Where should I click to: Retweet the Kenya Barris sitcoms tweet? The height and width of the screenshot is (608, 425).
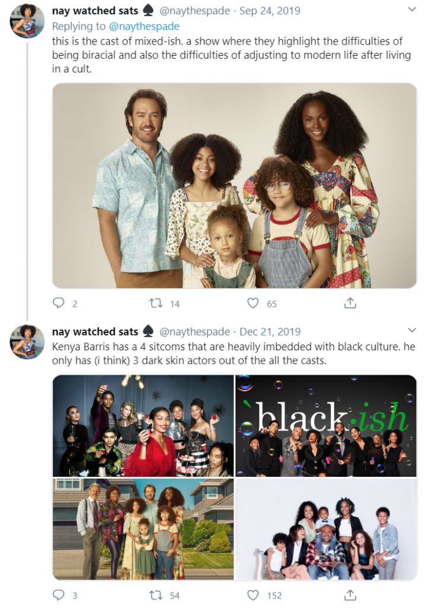[x=156, y=594]
